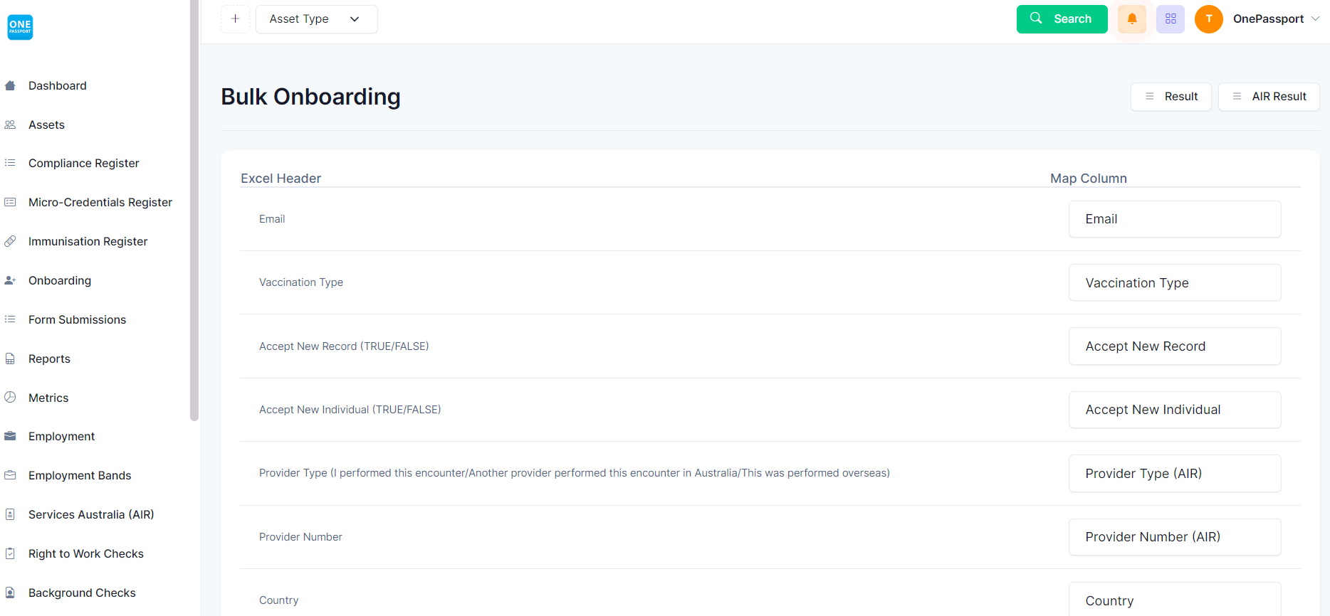1330x616 pixels.
Task: Click the Micro-Credentials Register icon
Action: click(10, 202)
